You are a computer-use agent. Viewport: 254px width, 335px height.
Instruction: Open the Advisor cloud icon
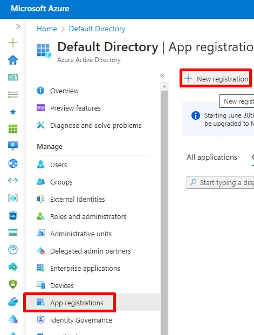[x=13, y=267]
